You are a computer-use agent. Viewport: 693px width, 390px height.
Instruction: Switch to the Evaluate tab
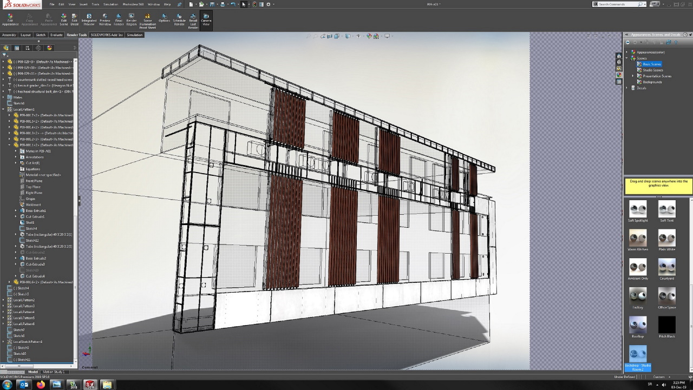[56, 35]
